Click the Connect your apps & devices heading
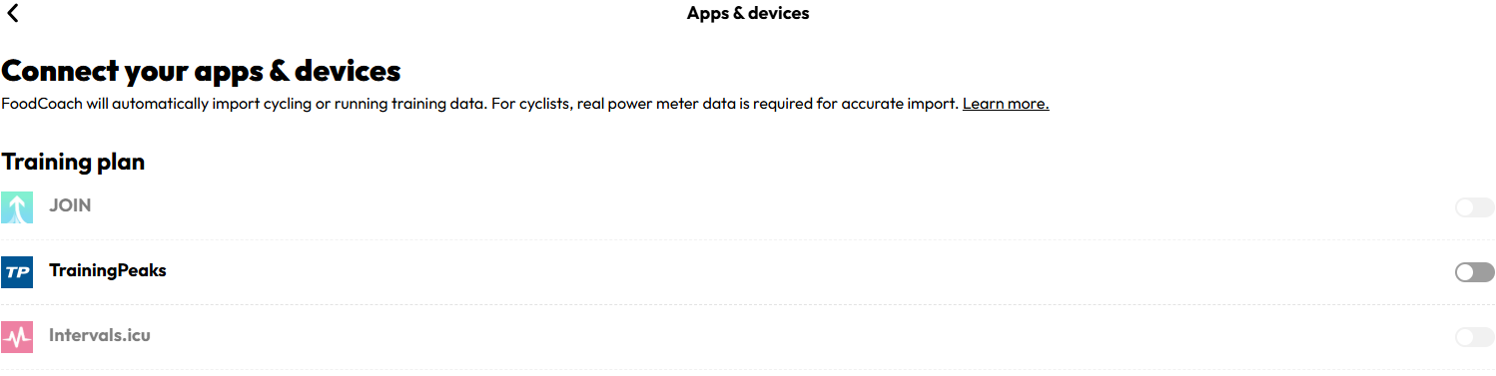The width and height of the screenshot is (1496, 376). (x=201, y=72)
